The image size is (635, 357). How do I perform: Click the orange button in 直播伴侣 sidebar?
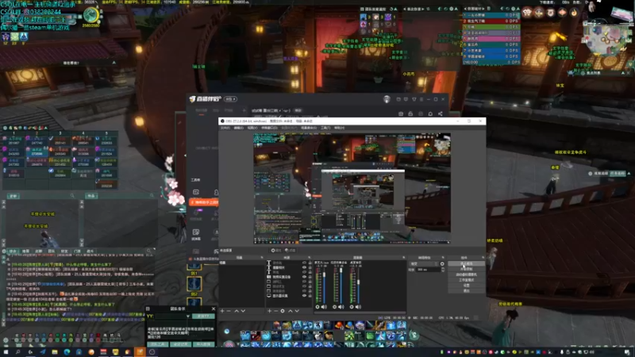[205, 202]
